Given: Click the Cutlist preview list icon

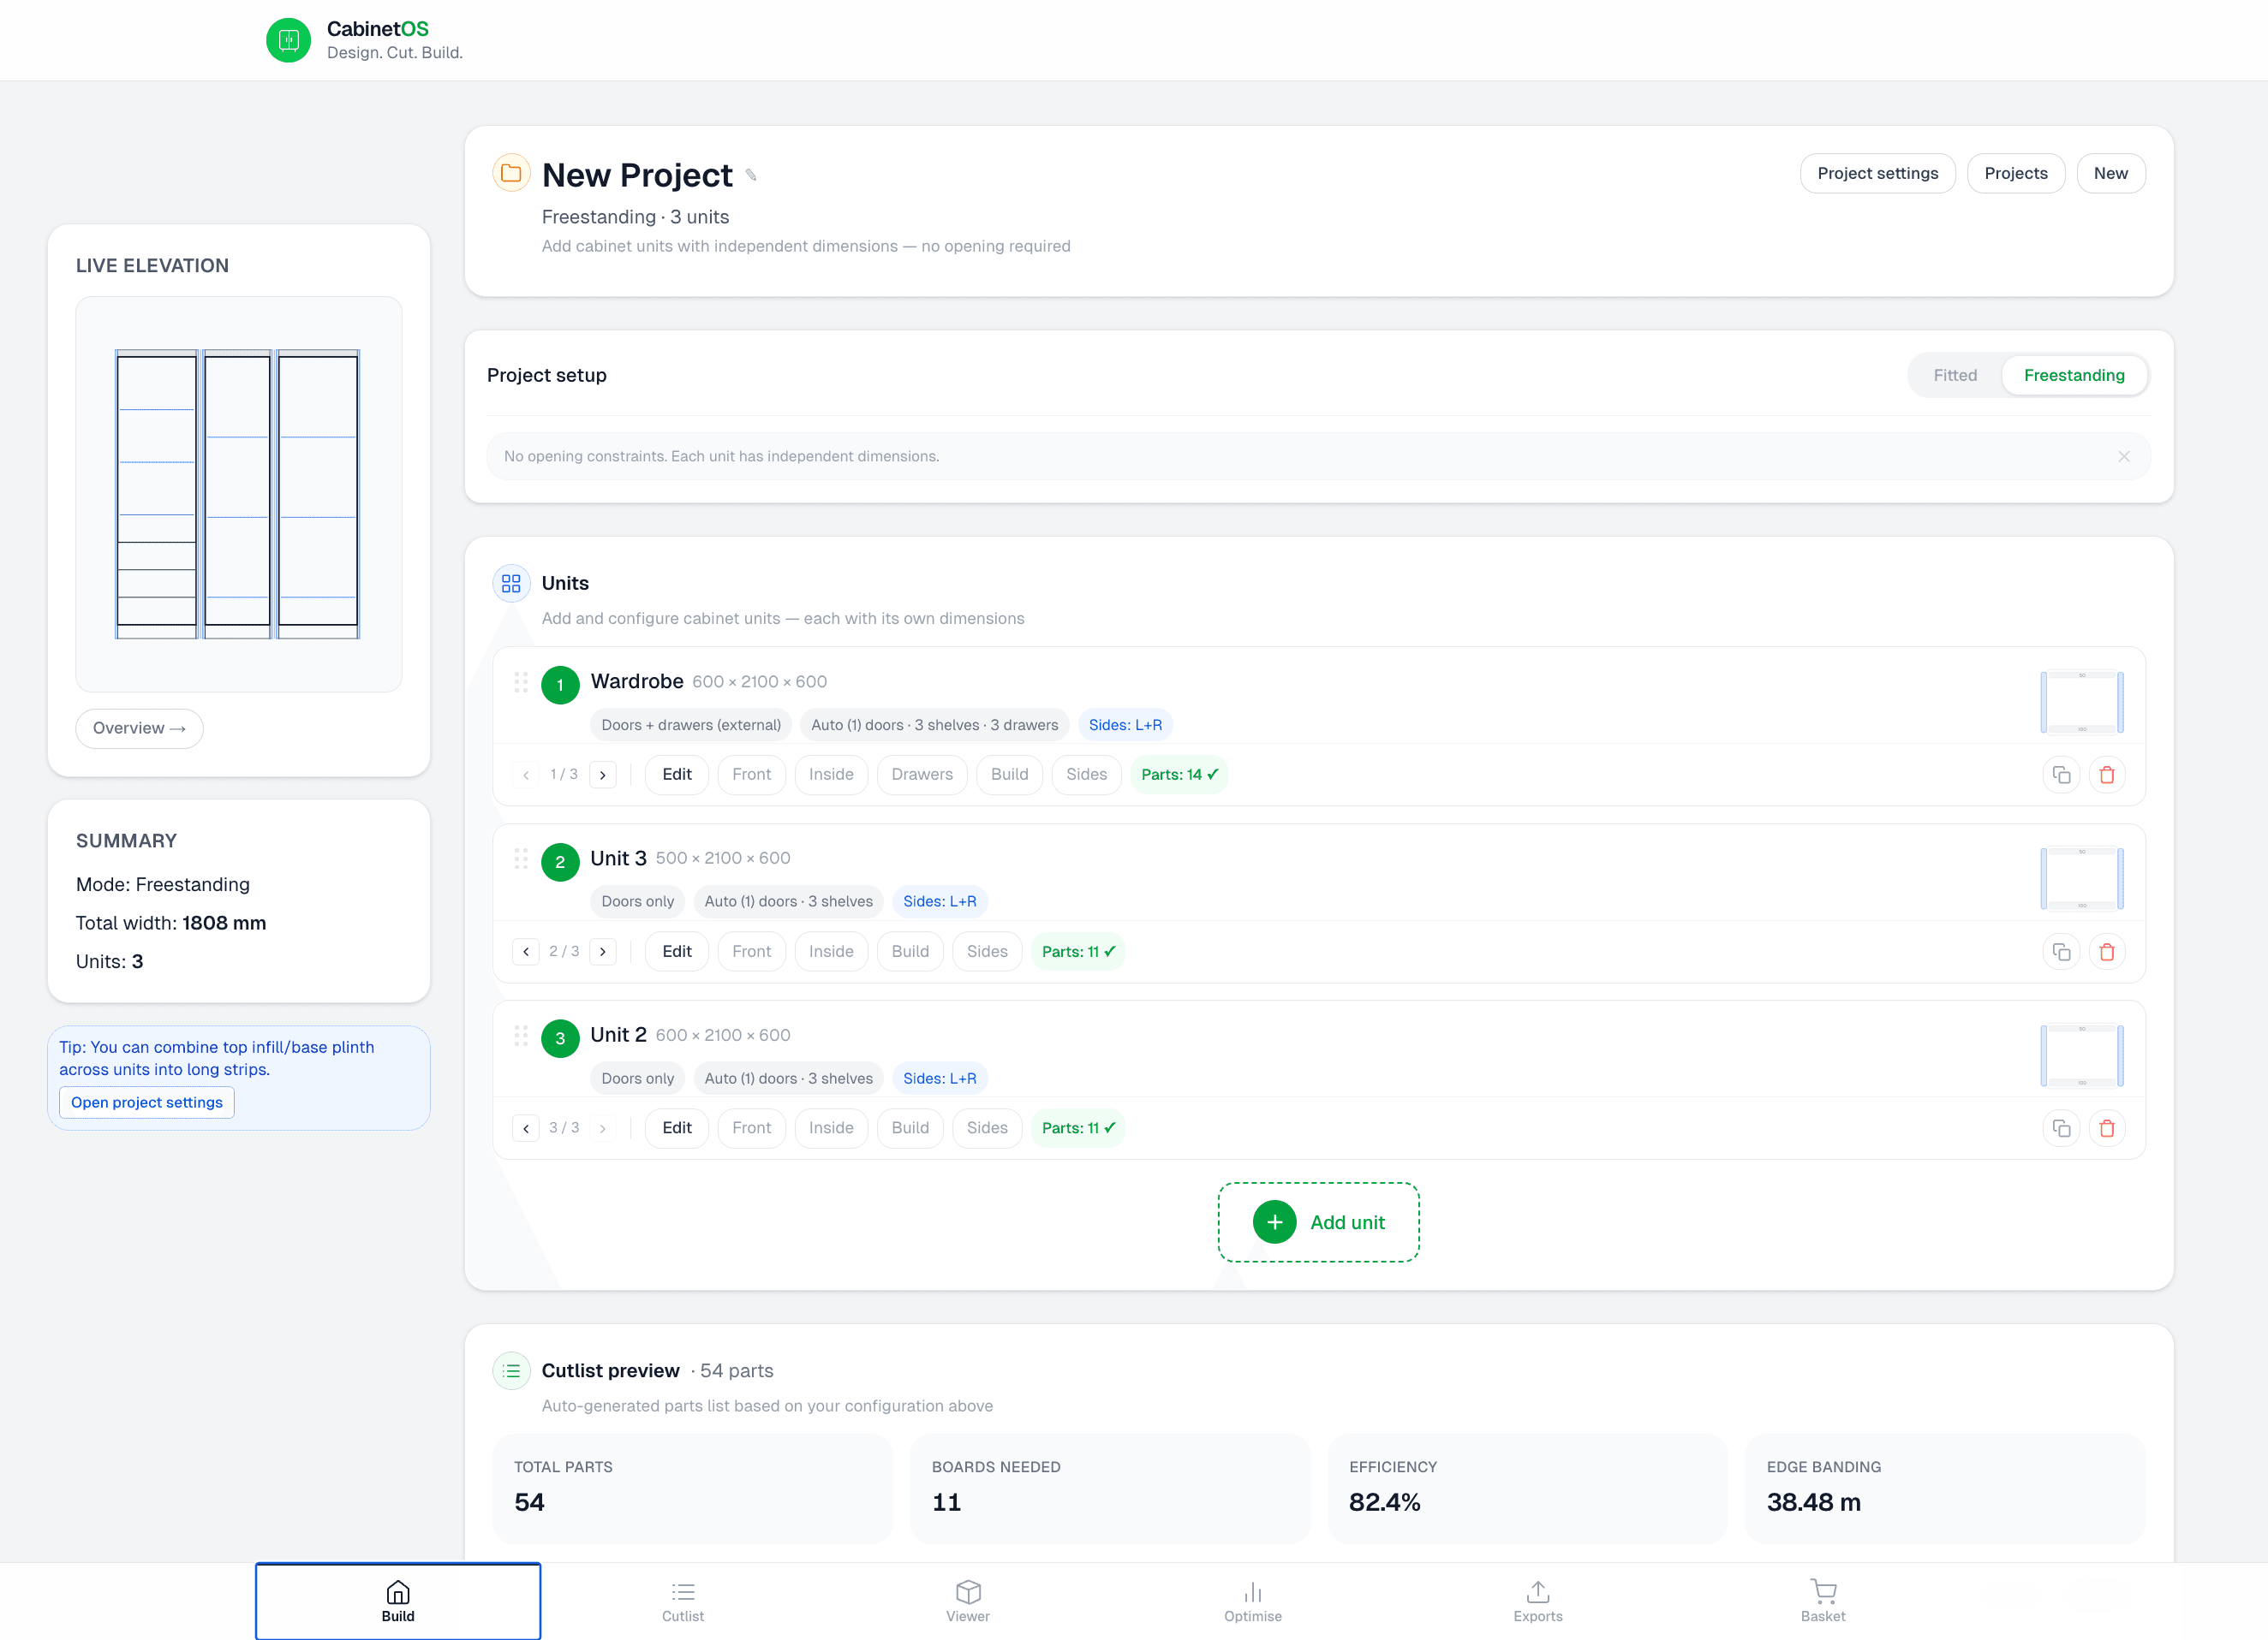Looking at the screenshot, I should coord(511,1371).
